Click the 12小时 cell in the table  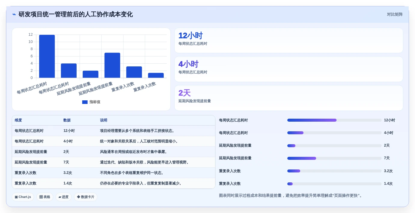69,131
